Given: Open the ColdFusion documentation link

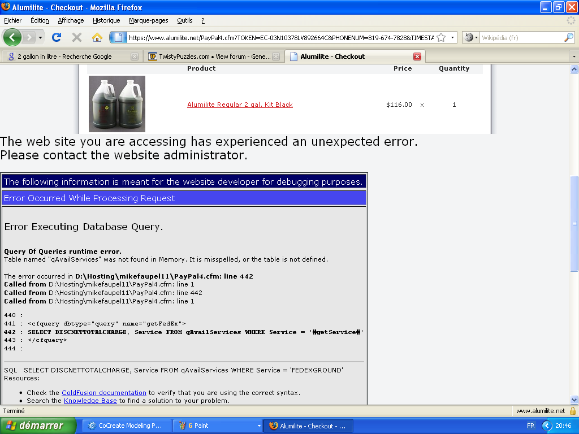Looking at the screenshot, I should click(x=104, y=393).
